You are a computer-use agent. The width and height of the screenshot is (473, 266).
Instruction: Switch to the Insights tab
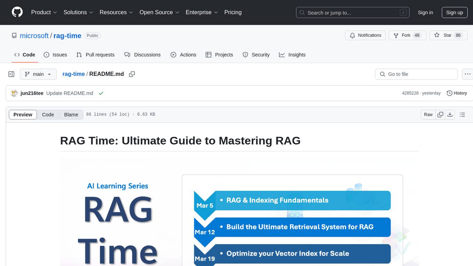[292, 55]
